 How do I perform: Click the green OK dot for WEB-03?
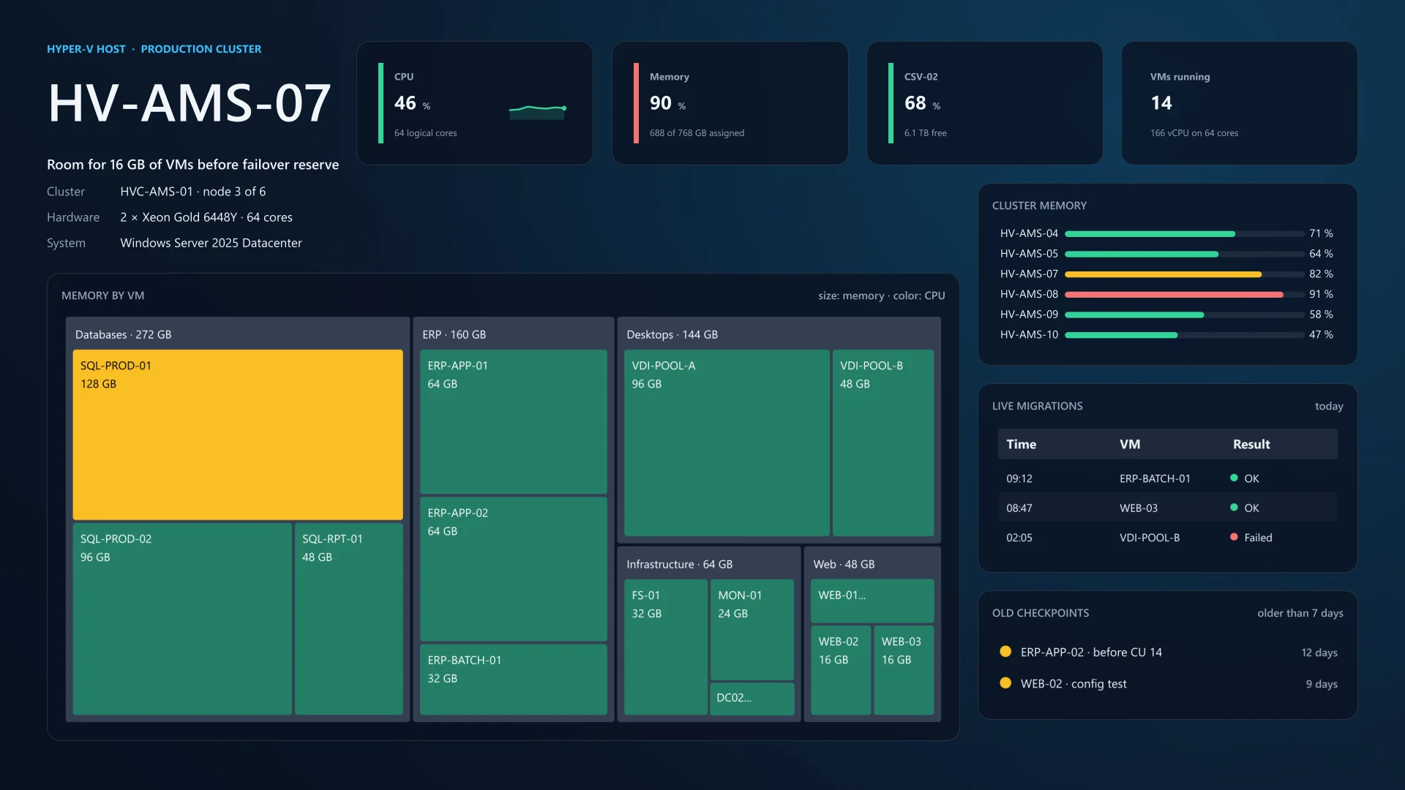tap(1234, 507)
